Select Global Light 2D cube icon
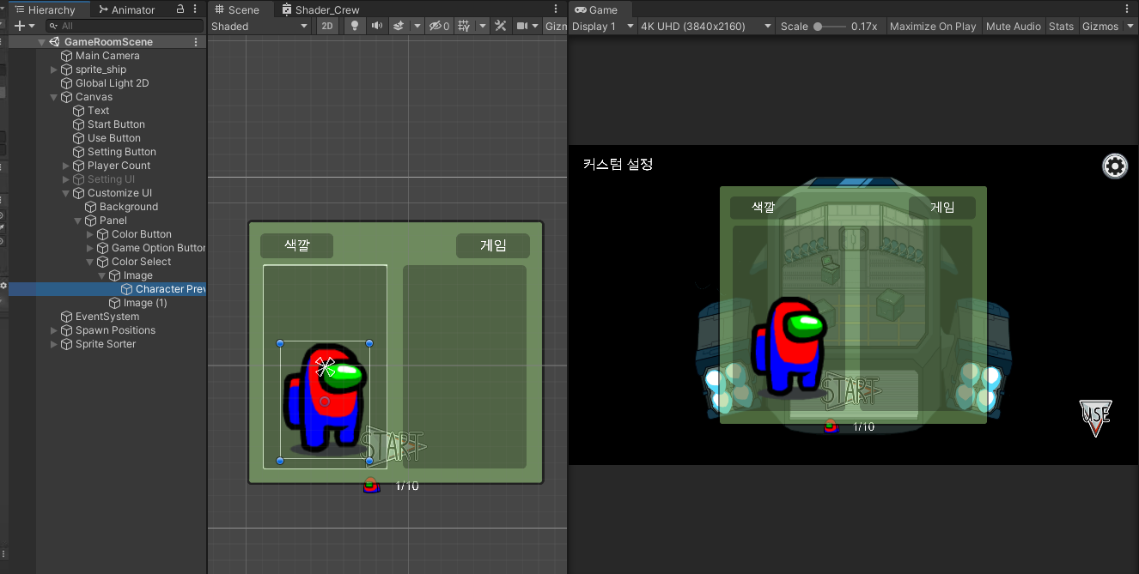 coord(66,83)
